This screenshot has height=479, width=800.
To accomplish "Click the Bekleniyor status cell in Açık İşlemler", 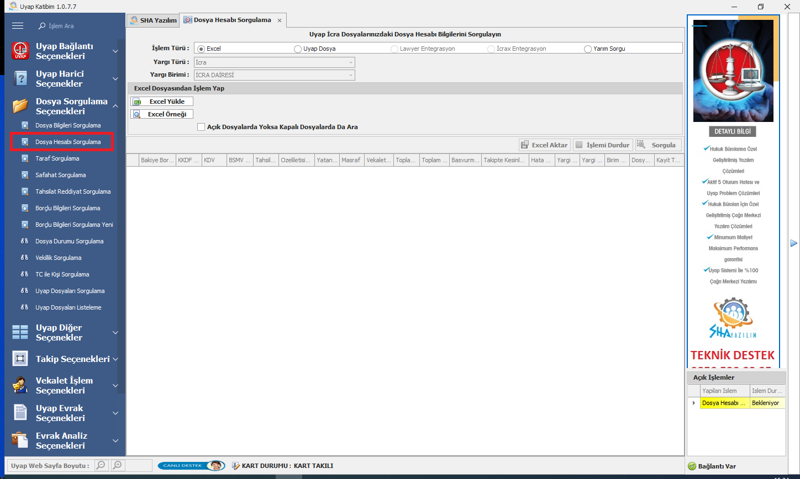I will 767,403.
